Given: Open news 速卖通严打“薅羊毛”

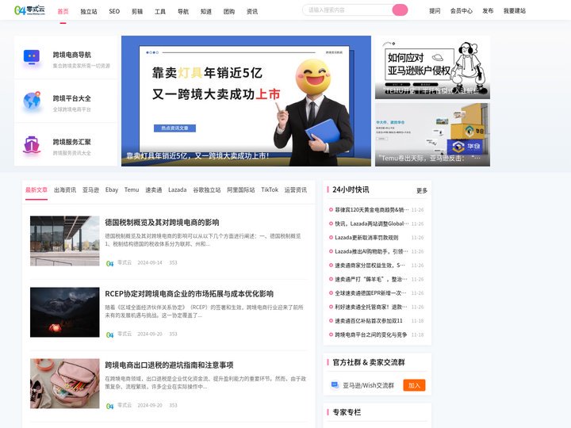Looking at the screenshot, I should click(x=371, y=279).
